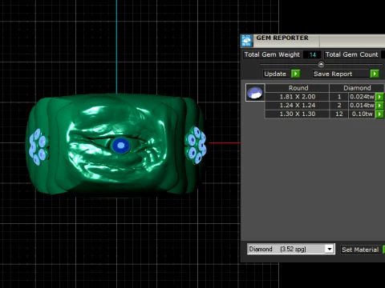The width and height of the screenshot is (385, 288).
Task: Click the Gem Reporter panel icon
Action: (246, 41)
